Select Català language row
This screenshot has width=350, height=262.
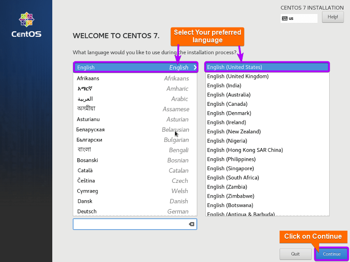point(135,171)
